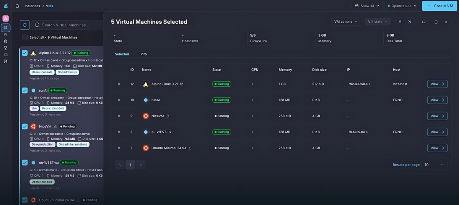Screen dimensions: 459x205
Task: Click the lock icon next to Ubuntu Minimal 24.04 in the table
Action: pyautogui.click(x=190, y=148)
